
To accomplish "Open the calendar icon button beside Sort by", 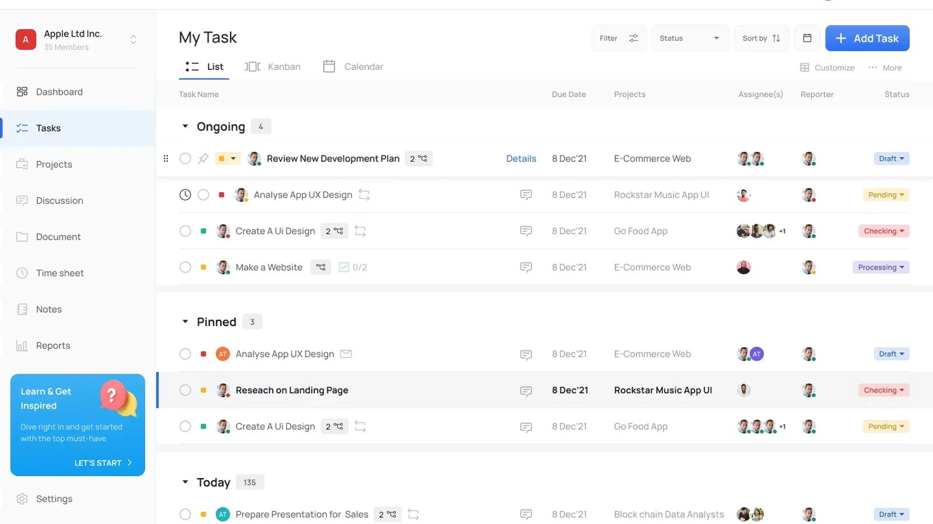I will tap(807, 38).
